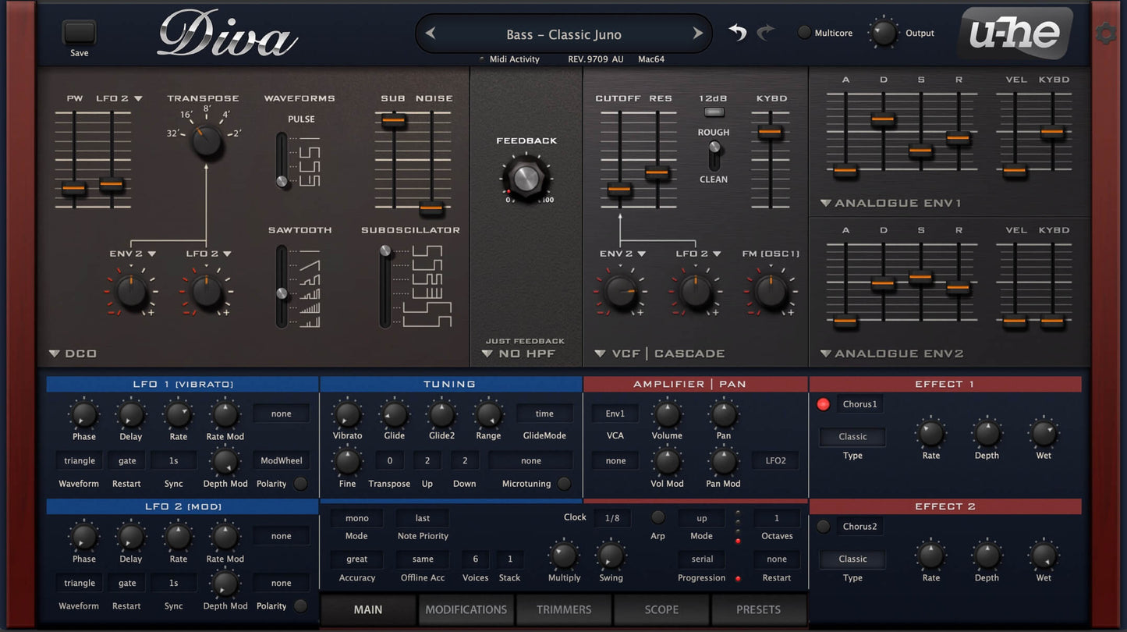Open the DCO oscillator model menu
Viewport: 1127px width, 632px height.
(x=73, y=353)
